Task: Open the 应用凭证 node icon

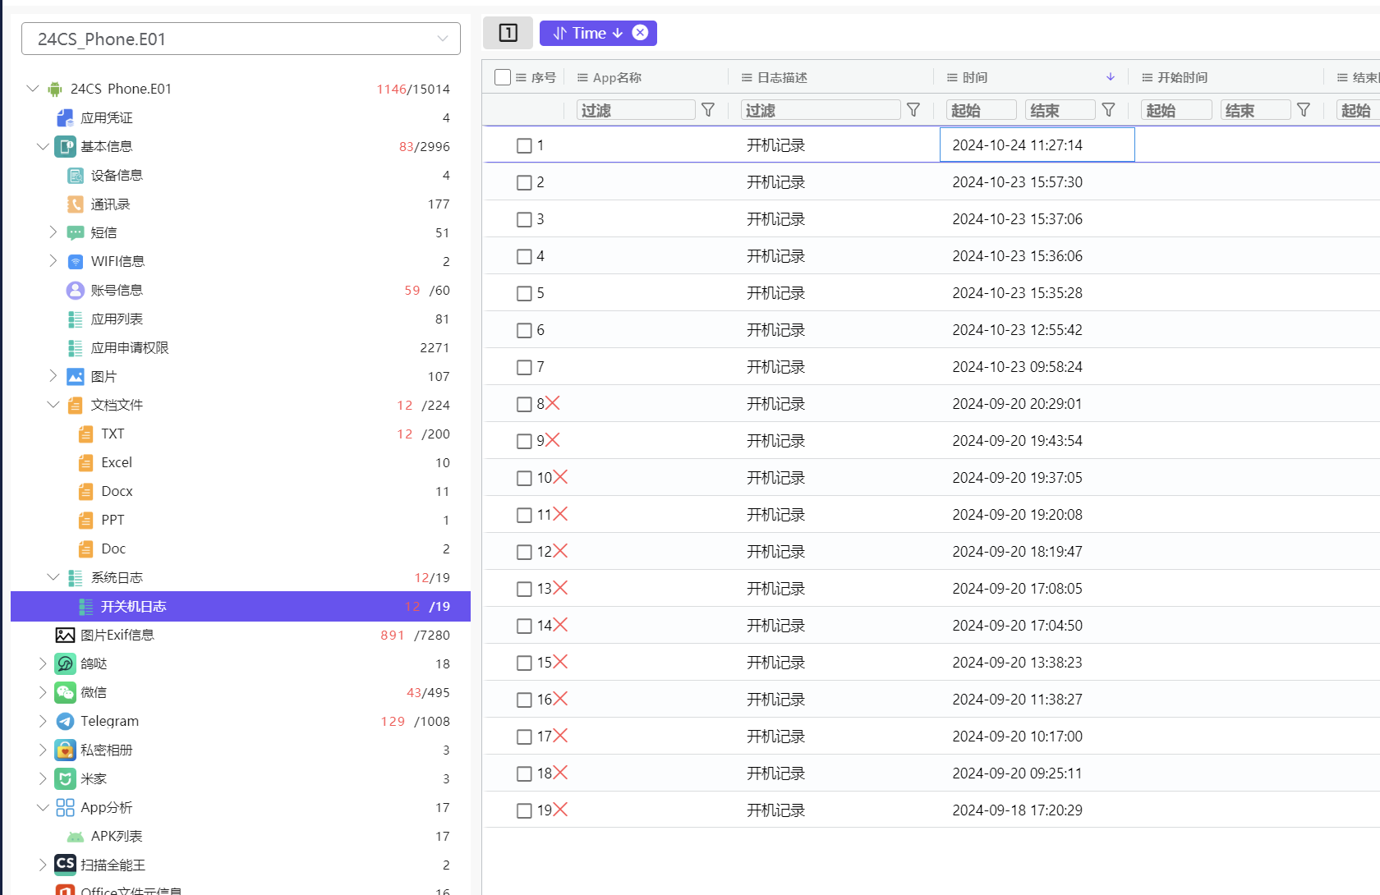Action: [x=65, y=117]
